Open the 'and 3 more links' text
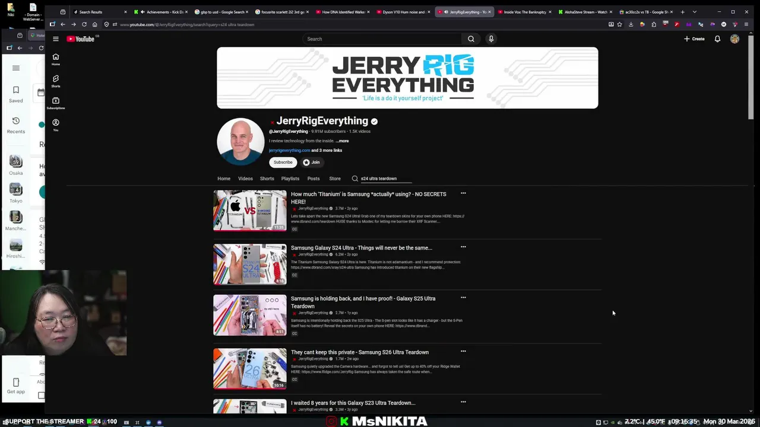The image size is (760, 427). coord(327,151)
